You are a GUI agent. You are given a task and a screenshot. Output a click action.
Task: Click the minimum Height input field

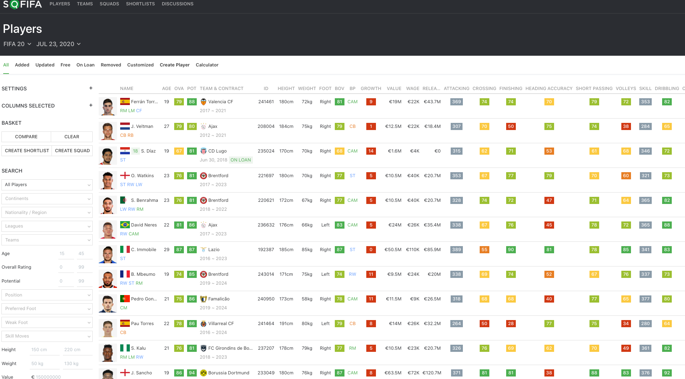45,350
